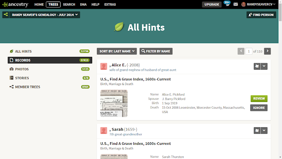Select the Stories hints filter
Viewport: 282px width, 159px height.
[x=50, y=78]
